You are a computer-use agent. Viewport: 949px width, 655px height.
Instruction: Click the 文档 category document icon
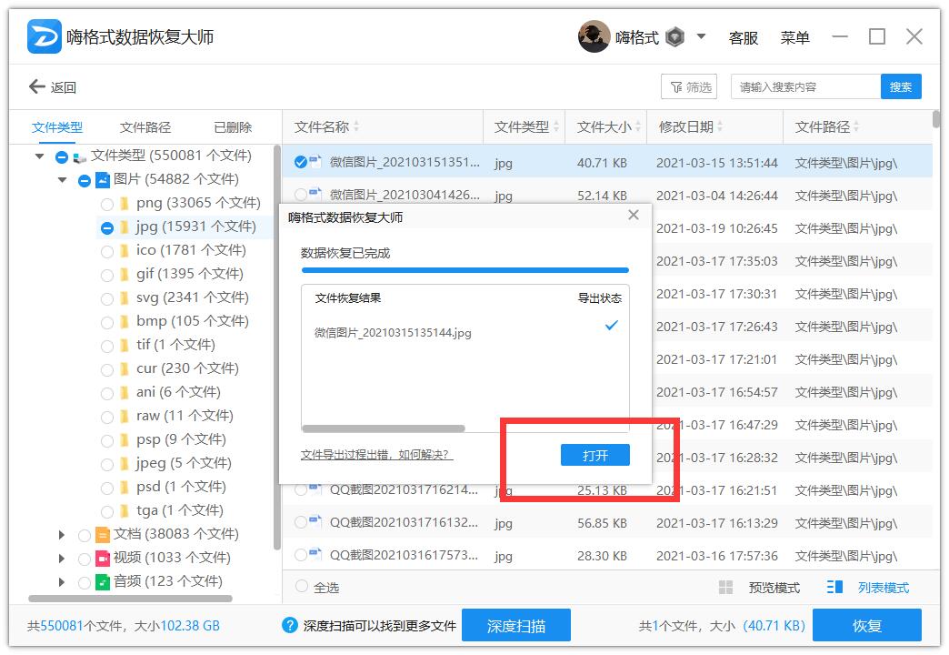point(103,534)
